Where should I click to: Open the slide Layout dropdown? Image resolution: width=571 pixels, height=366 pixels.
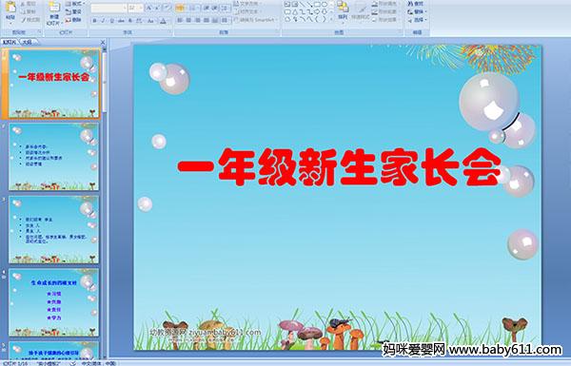click(x=75, y=3)
